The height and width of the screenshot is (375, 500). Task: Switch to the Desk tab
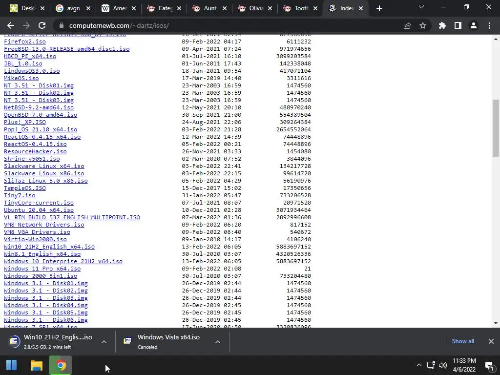[x=28, y=8]
